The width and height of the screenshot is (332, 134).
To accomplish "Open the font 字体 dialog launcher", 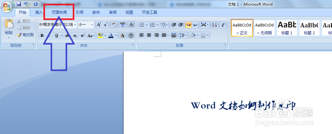I will (x=133, y=45).
